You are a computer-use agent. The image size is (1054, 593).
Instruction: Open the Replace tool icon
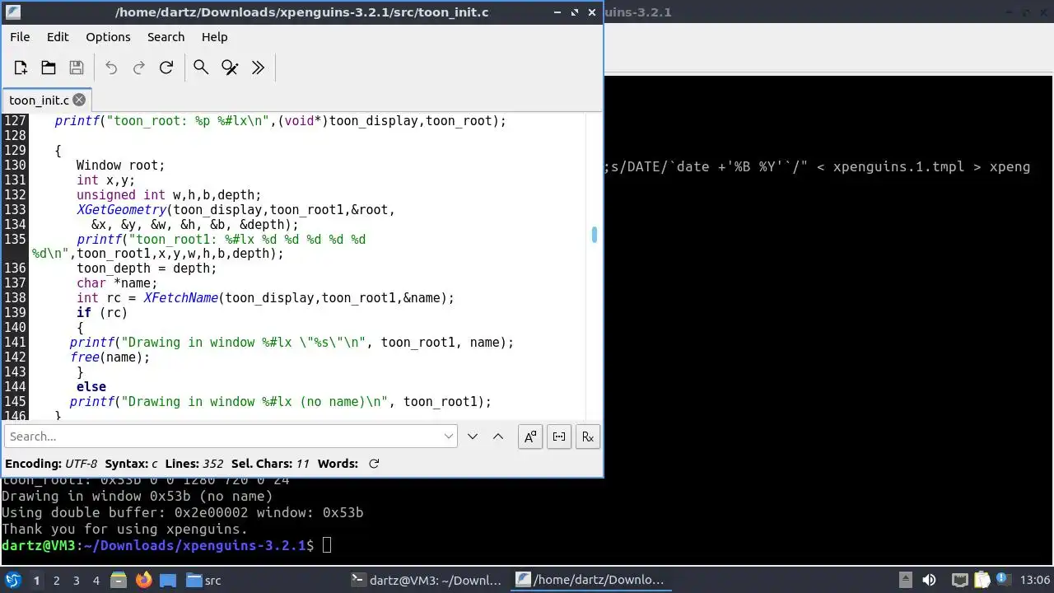pyautogui.click(x=230, y=68)
